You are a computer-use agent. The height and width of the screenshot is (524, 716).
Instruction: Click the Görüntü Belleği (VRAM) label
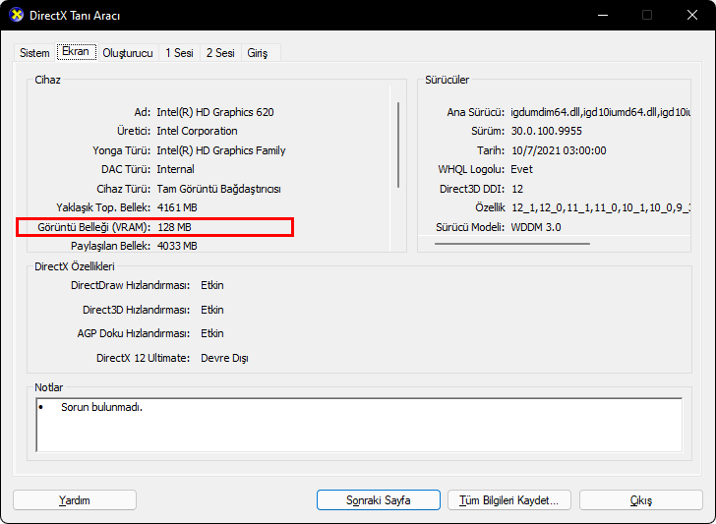click(94, 227)
